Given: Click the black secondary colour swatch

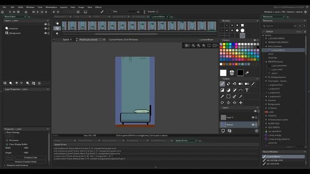Looking at the screenshot, I should pos(240,73).
